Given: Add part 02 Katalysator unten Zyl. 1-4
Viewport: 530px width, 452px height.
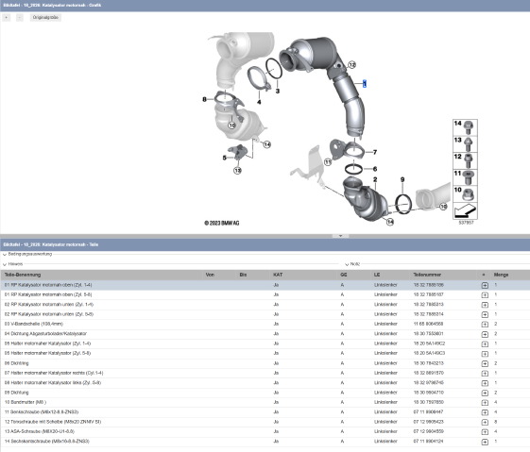Looking at the screenshot, I should coord(485,305).
